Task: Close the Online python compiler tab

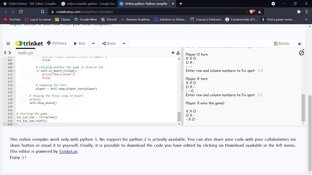Action: click(173, 3)
